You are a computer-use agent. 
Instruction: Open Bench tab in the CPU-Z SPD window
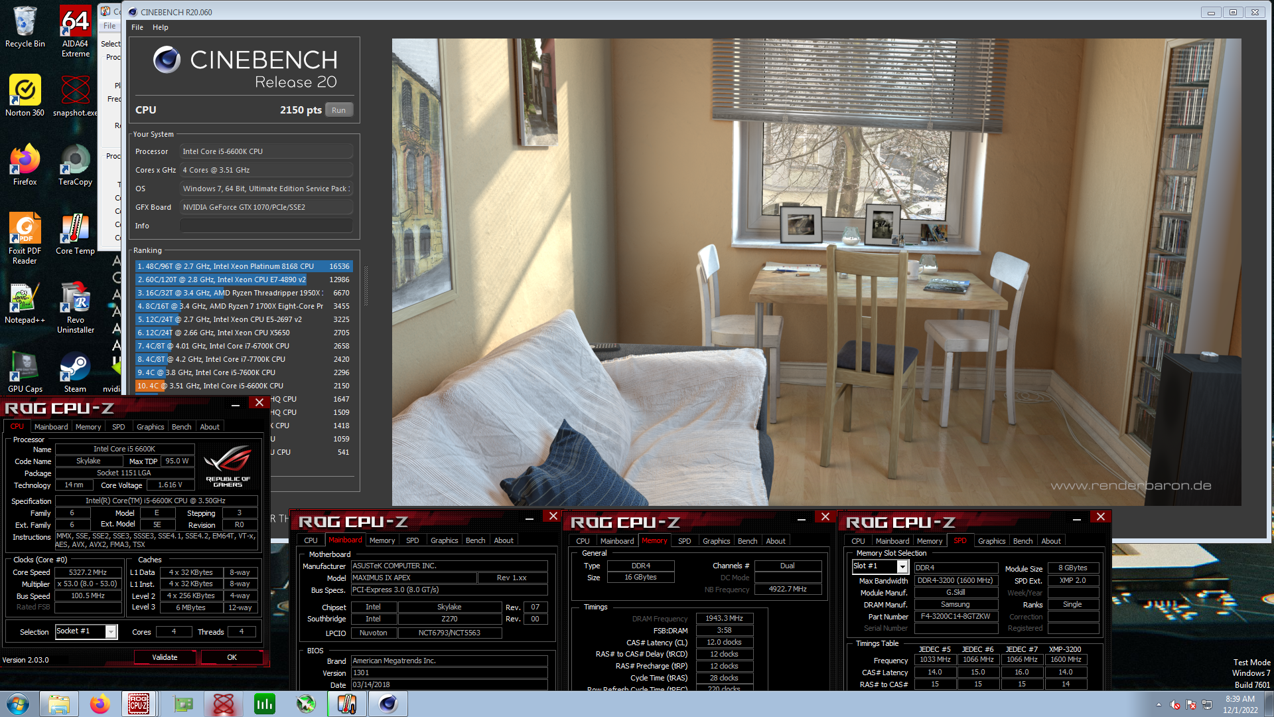coord(1023,541)
